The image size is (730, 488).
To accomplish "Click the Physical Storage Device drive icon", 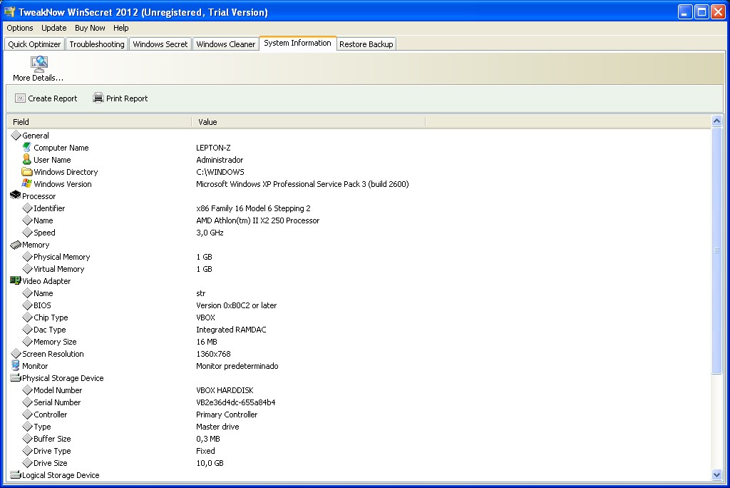I will click(16, 377).
